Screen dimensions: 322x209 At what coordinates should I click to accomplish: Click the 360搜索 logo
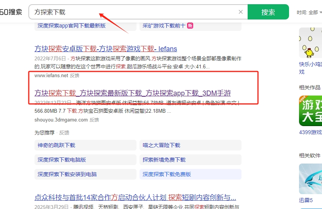point(11,12)
